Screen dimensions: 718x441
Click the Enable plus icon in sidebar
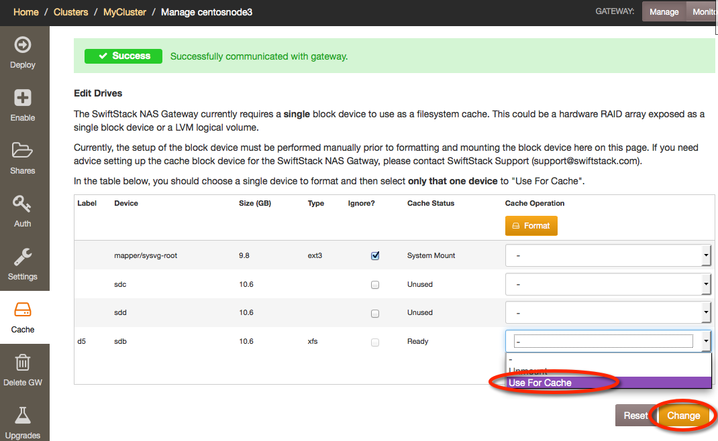coord(22,98)
